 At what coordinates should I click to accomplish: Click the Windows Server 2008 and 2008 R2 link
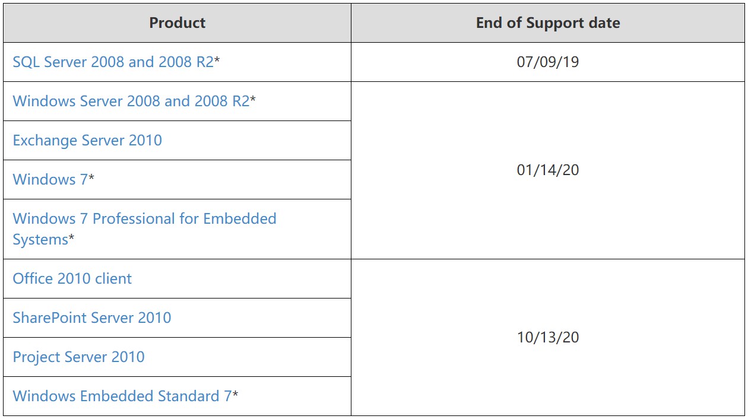(131, 101)
